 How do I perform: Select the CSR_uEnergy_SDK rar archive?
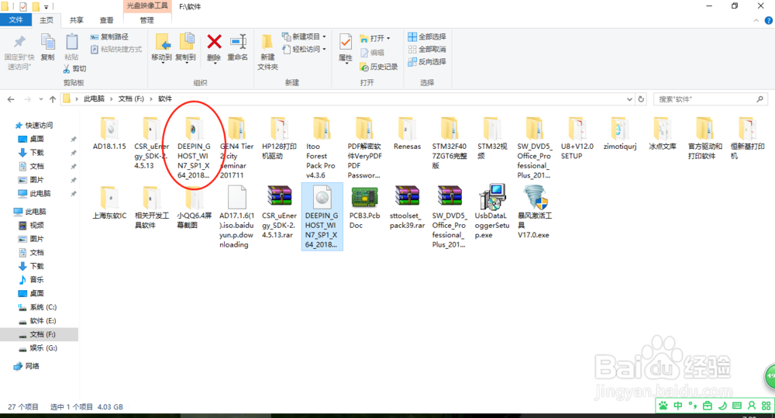pyautogui.click(x=279, y=212)
